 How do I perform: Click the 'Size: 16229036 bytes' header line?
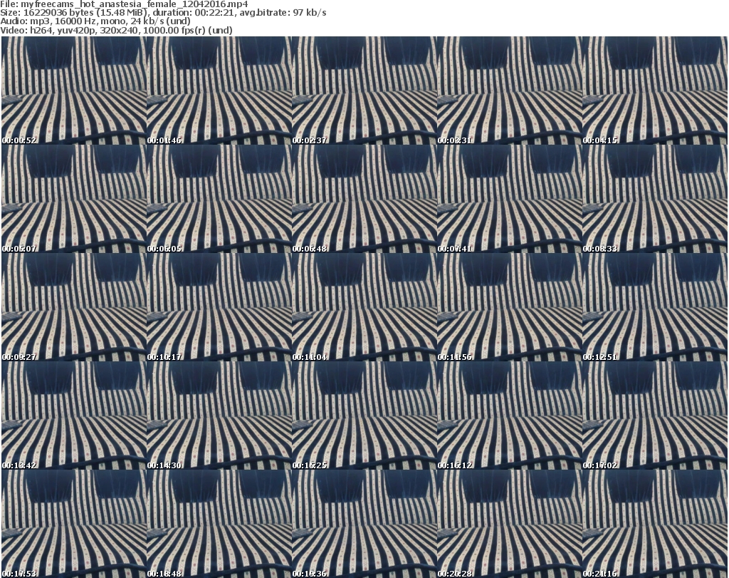163,13
